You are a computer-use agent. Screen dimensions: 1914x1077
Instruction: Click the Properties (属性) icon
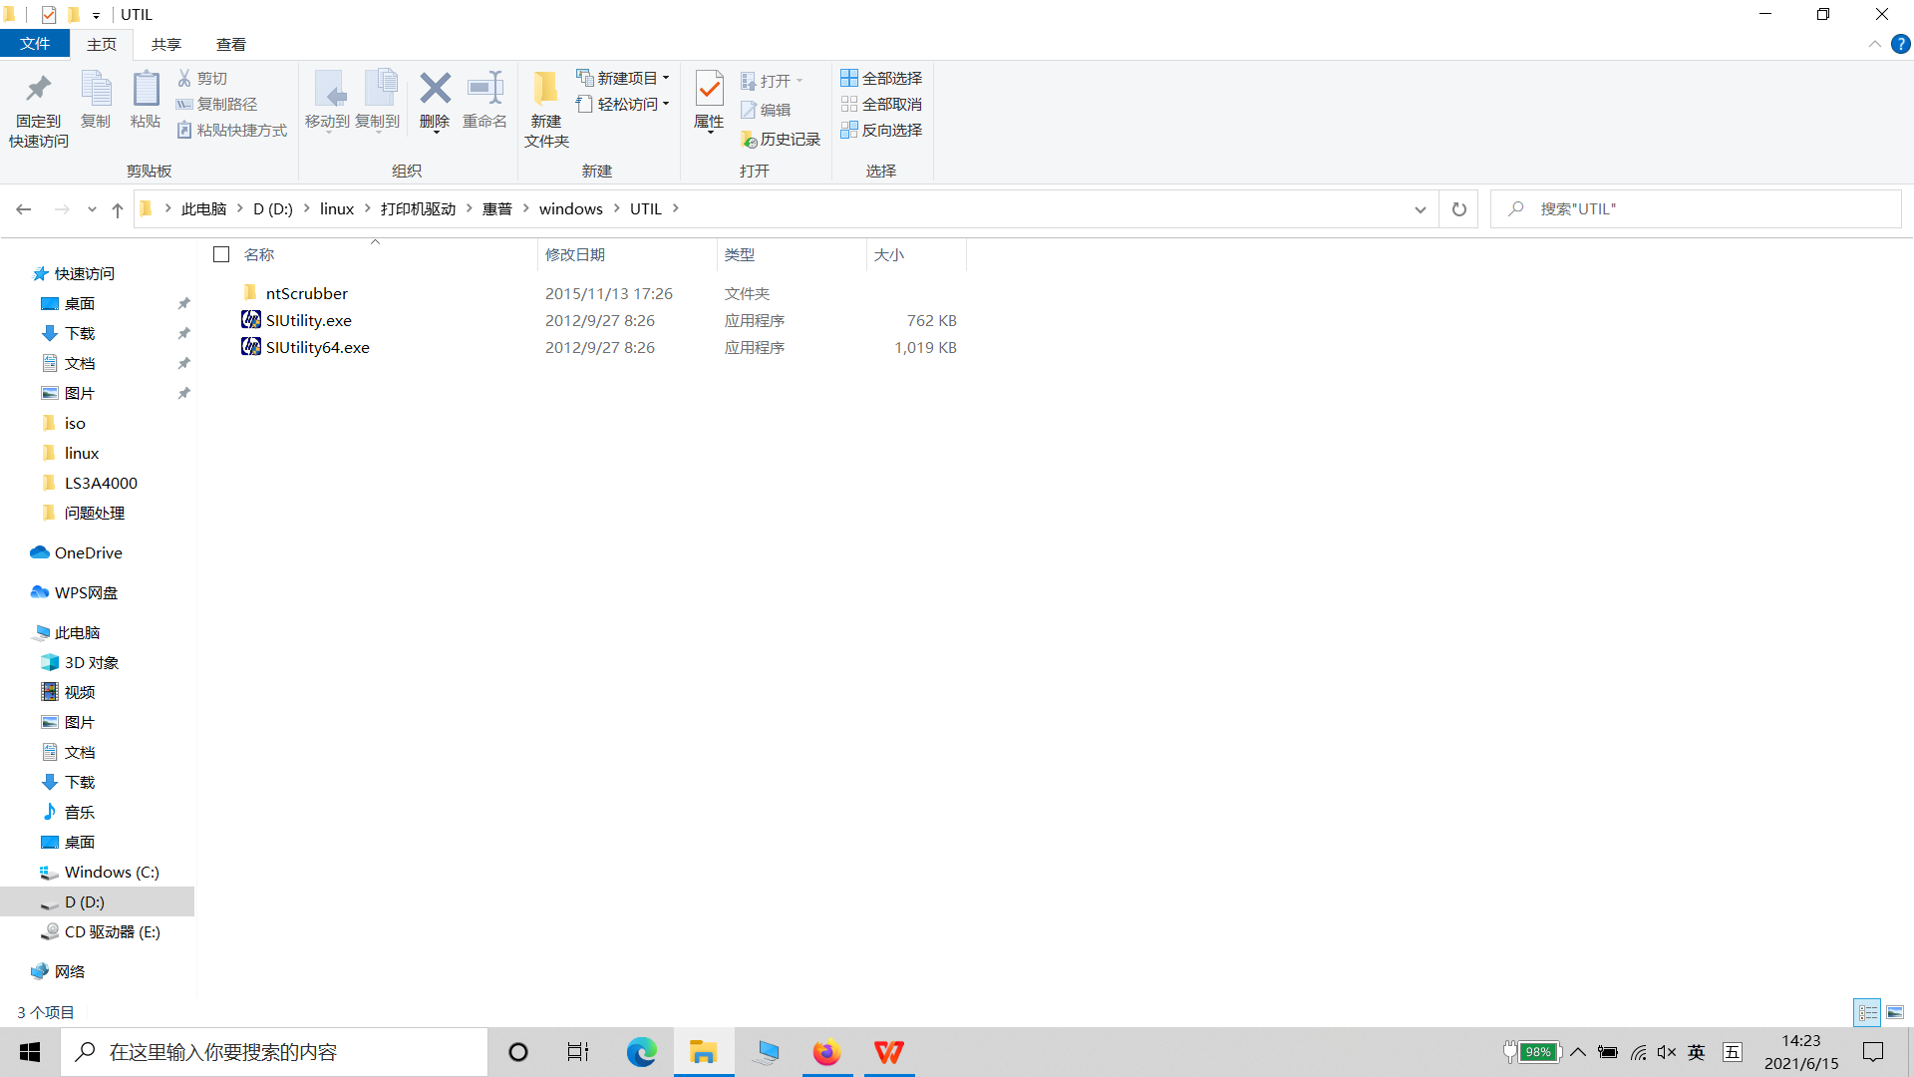[x=709, y=90]
